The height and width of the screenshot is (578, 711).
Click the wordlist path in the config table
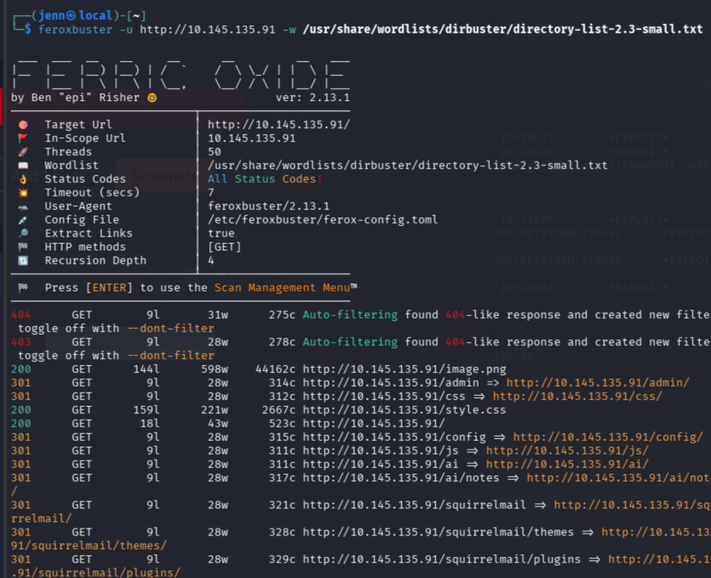[407, 165]
